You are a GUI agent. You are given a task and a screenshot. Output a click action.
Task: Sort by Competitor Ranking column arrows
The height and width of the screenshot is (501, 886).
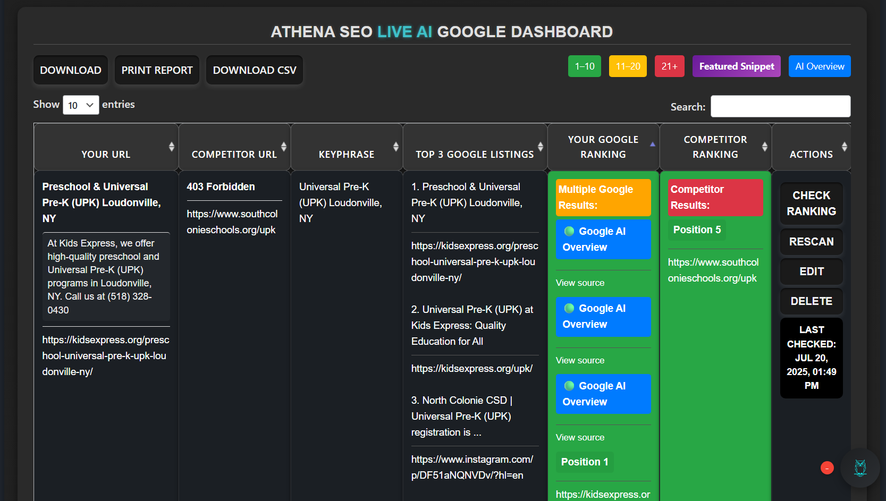pyautogui.click(x=765, y=147)
